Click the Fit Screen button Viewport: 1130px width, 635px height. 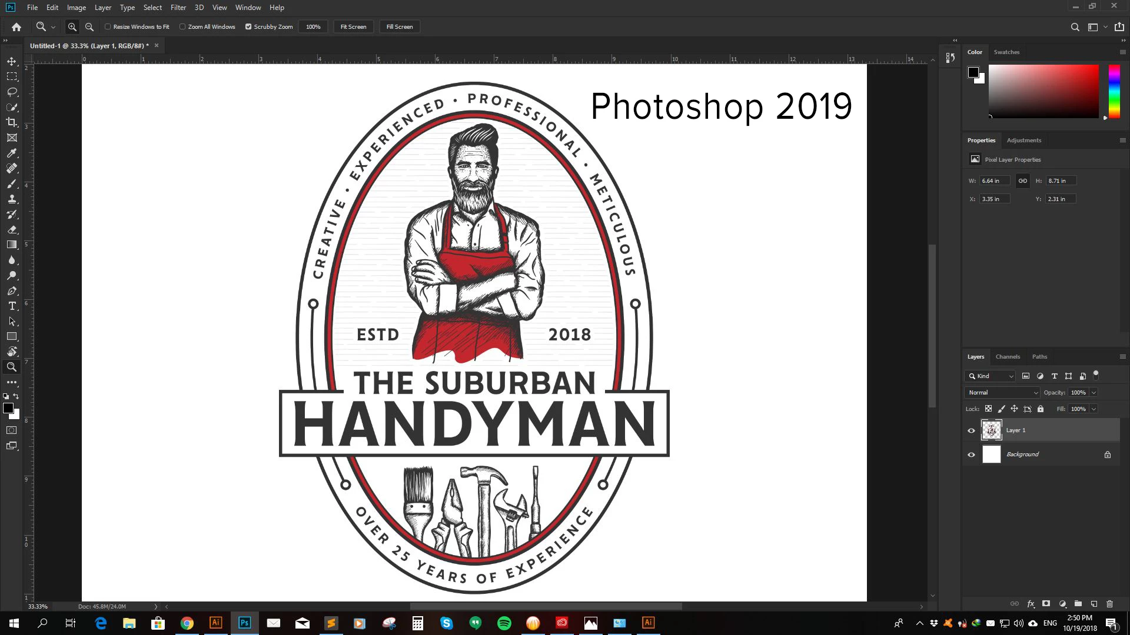[353, 27]
